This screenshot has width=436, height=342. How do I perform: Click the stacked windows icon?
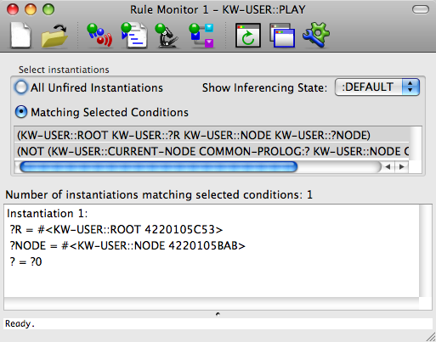point(282,36)
